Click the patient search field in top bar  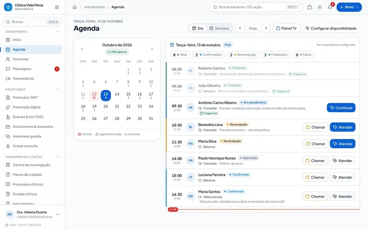point(256,7)
